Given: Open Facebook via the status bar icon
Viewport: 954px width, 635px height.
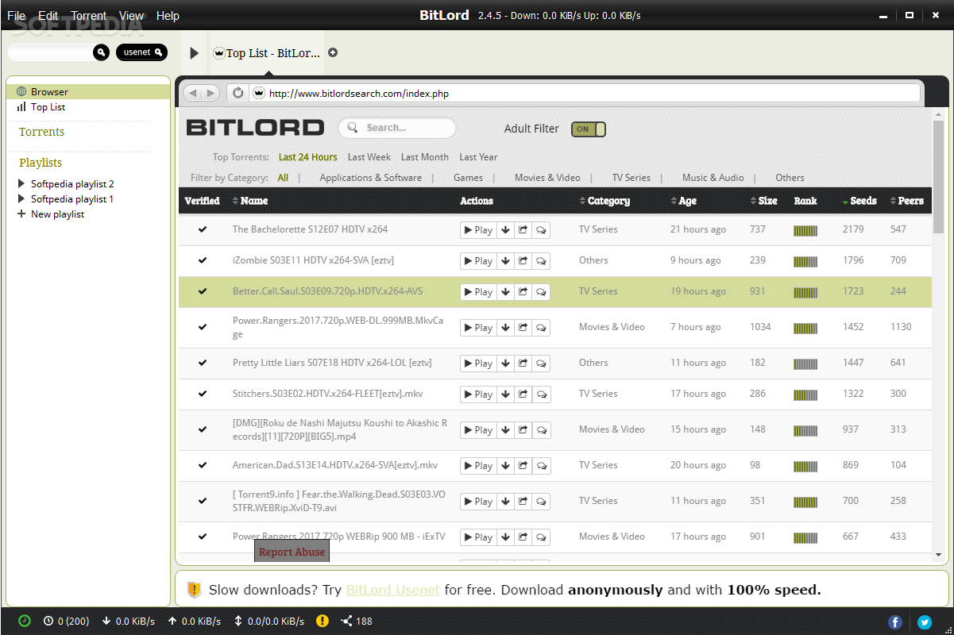Looking at the screenshot, I should (x=894, y=622).
